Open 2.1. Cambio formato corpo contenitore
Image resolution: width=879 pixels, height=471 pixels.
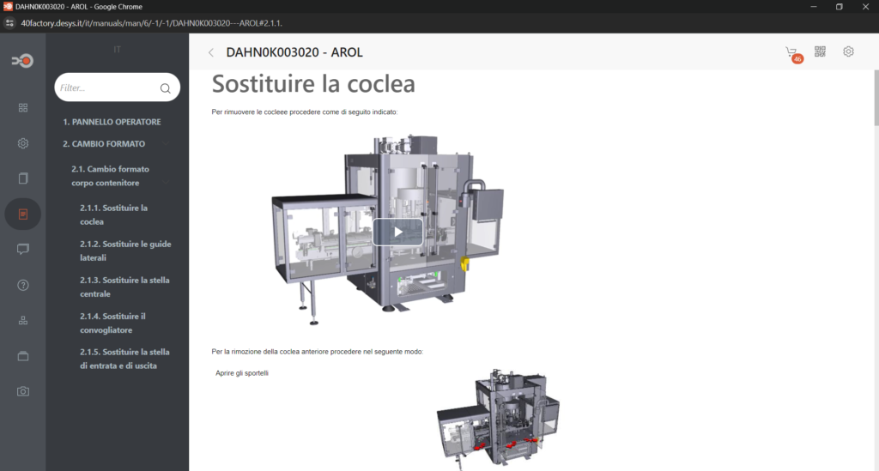(x=110, y=176)
